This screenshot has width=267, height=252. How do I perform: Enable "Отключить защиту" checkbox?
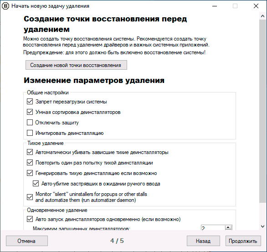30,123
